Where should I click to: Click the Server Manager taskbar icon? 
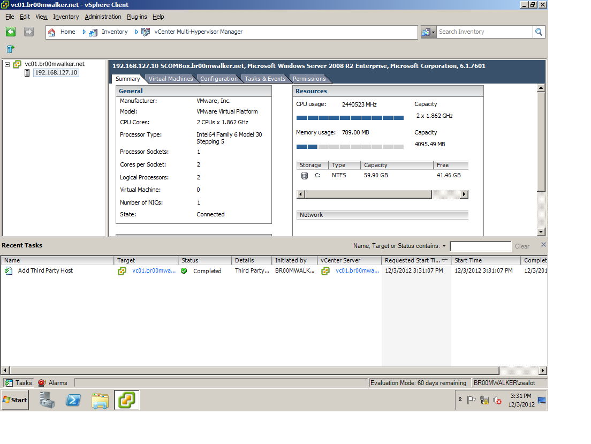pos(48,400)
